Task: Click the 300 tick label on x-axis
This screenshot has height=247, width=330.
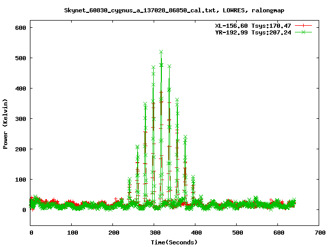Action: coord(155,233)
